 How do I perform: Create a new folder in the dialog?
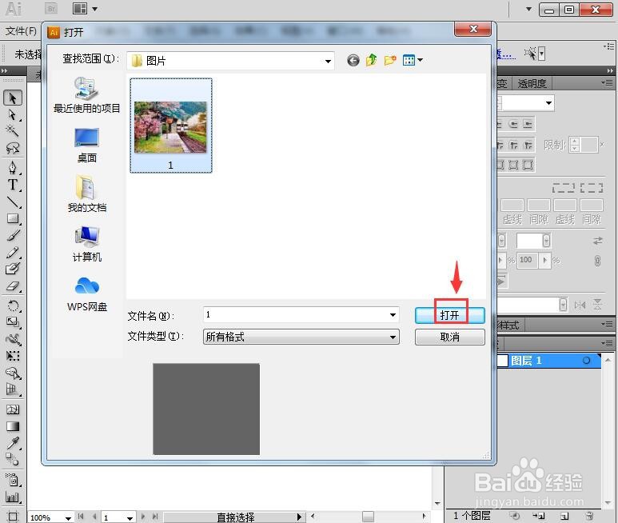[x=390, y=60]
